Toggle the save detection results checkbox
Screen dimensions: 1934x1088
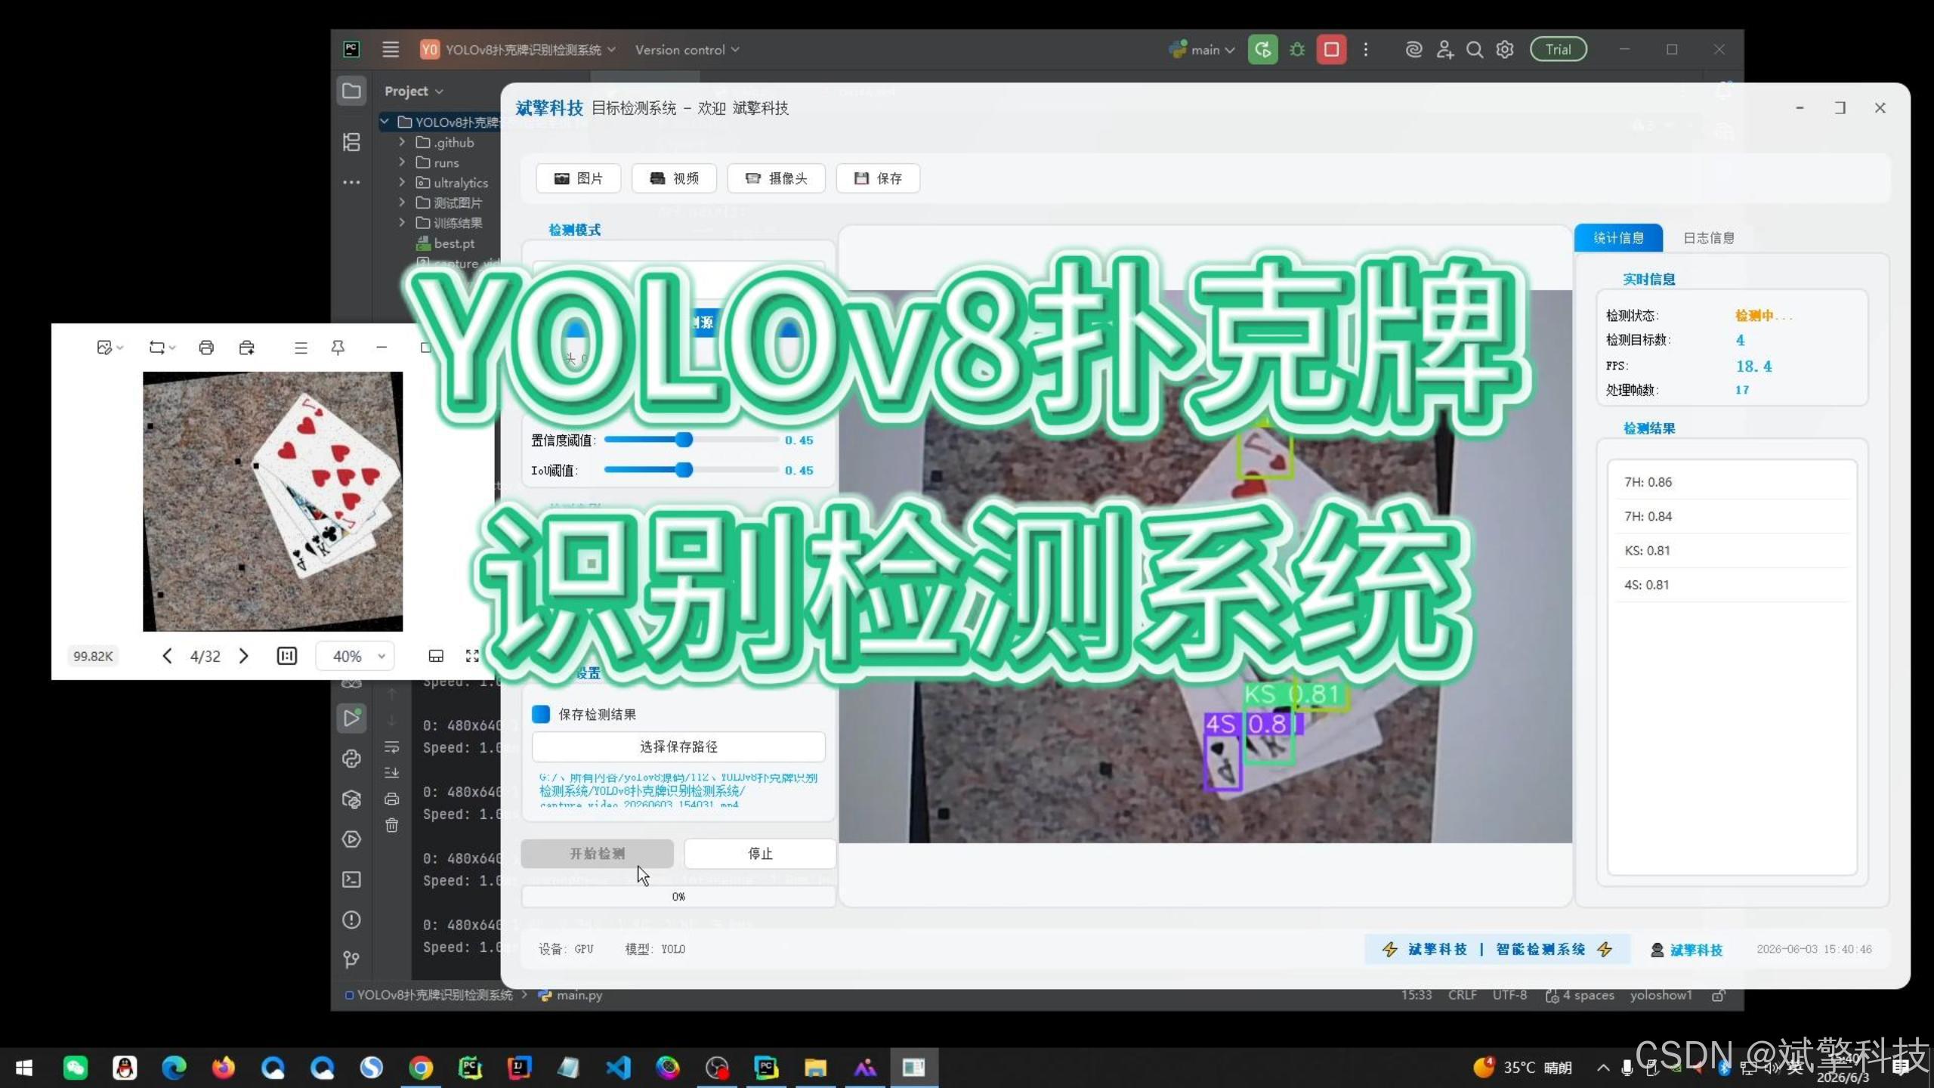[541, 714]
